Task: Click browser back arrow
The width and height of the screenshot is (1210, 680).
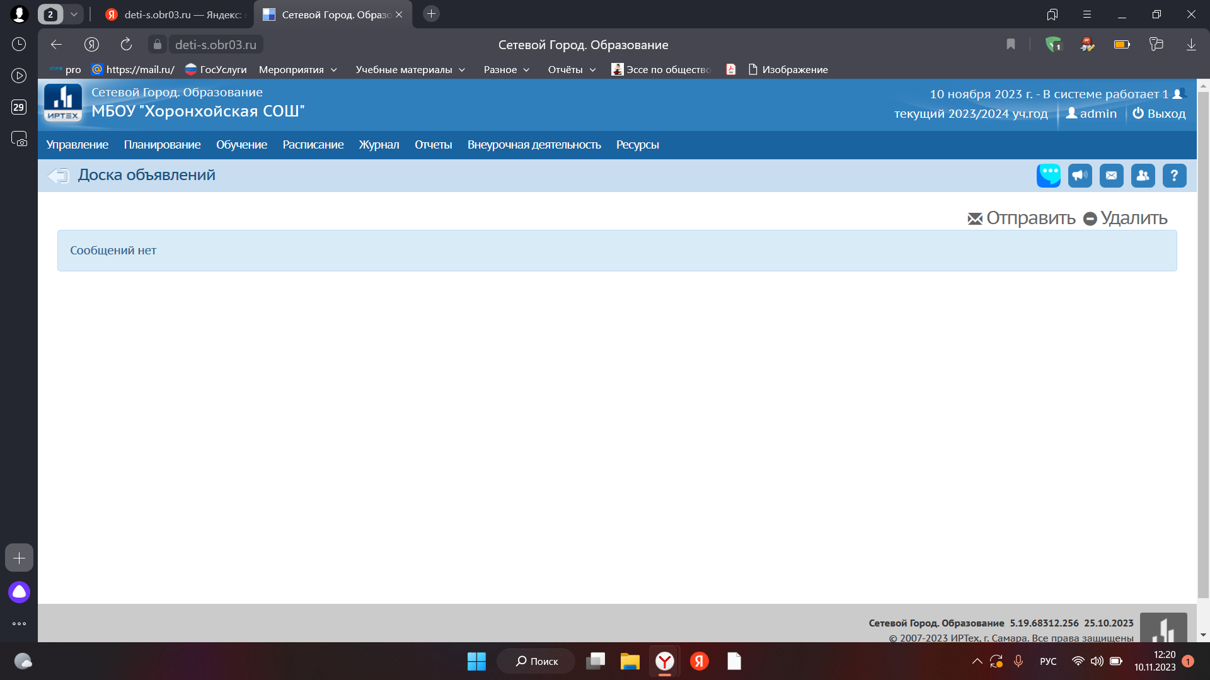Action: click(56, 44)
